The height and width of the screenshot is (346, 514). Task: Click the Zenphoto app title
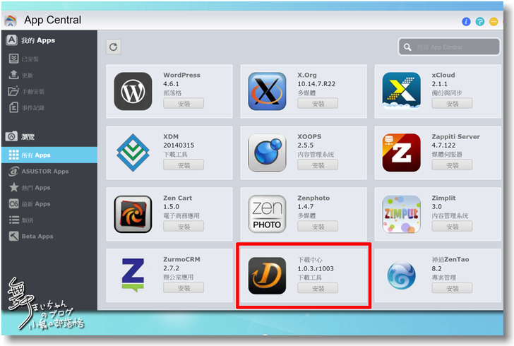[313, 198]
